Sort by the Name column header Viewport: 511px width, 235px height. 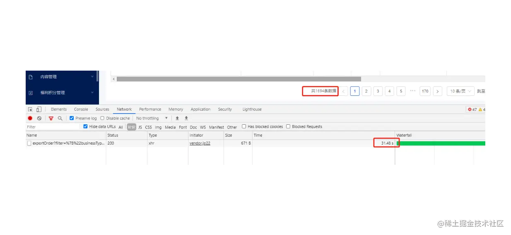[x=66, y=135]
